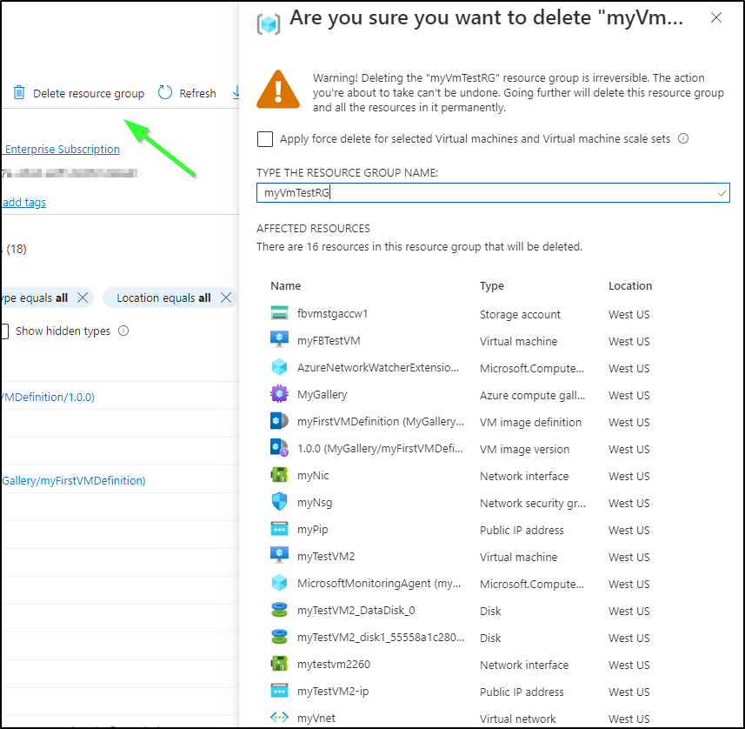Remove the Type equals all filter
Viewport: 745px width, 729px height.
point(83,298)
